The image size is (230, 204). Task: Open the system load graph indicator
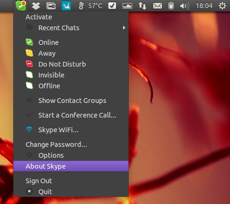(127, 6)
